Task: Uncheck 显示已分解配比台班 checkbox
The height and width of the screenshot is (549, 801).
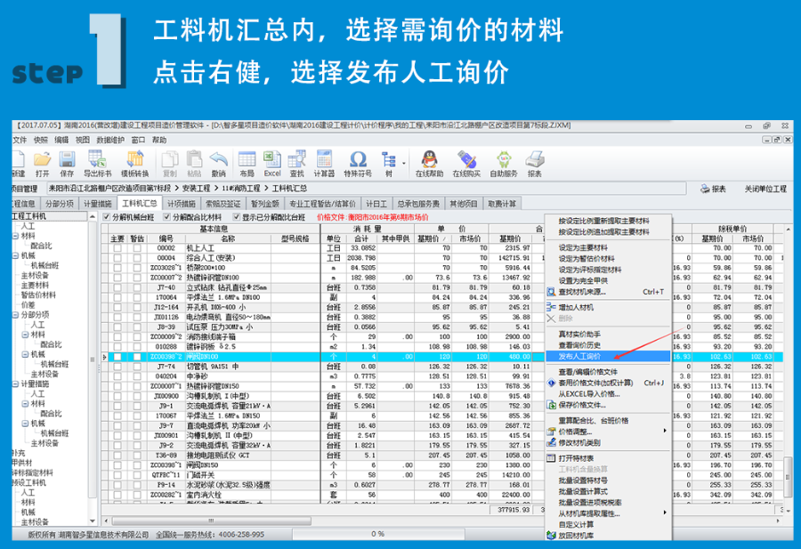Action: tap(238, 217)
